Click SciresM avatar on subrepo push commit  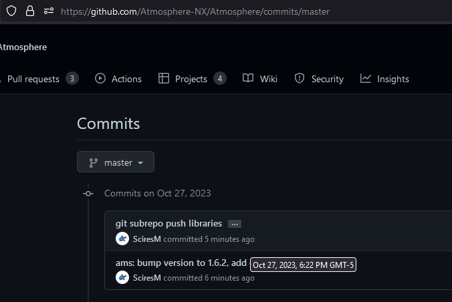coord(122,239)
